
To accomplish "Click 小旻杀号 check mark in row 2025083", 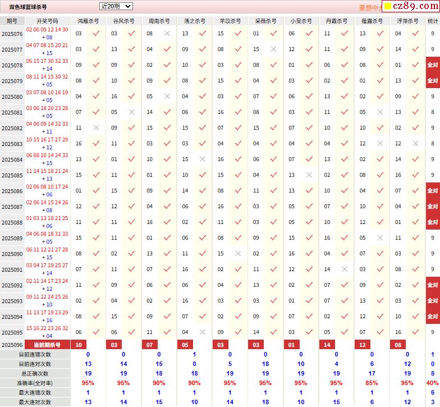I will (x=309, y=144).
